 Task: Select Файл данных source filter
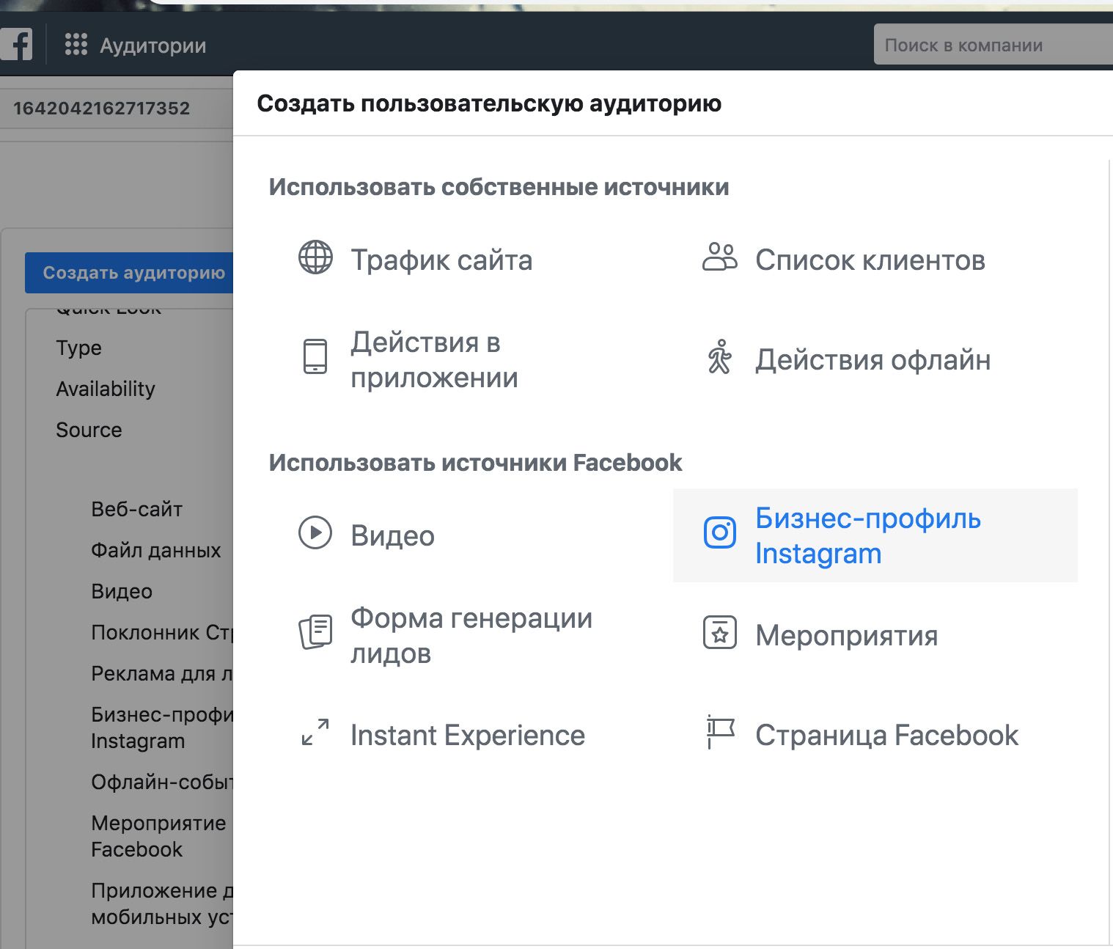pos(155,550)
